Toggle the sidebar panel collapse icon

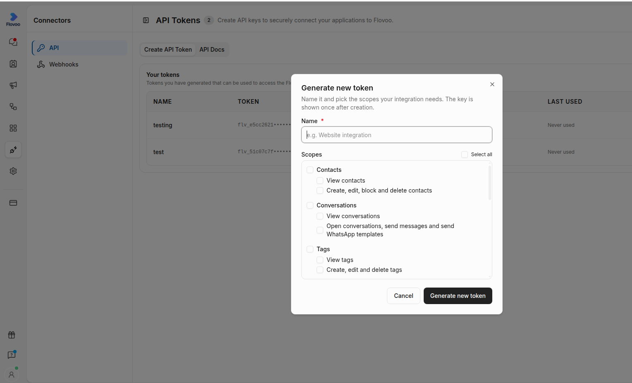pos(146,20)
